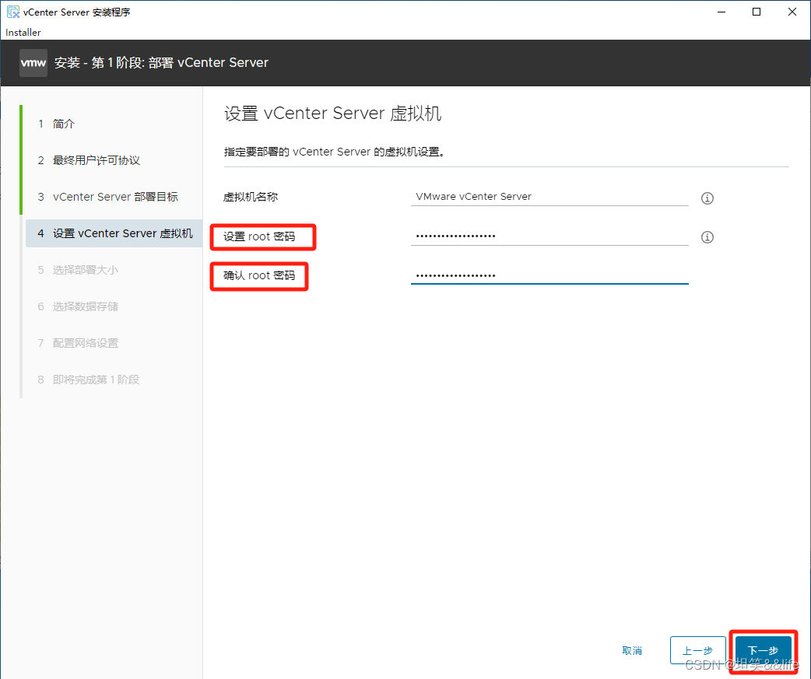Viewport: 811px width, 679px height.
Task: Open the Installer menu
Action: point(23,33)
